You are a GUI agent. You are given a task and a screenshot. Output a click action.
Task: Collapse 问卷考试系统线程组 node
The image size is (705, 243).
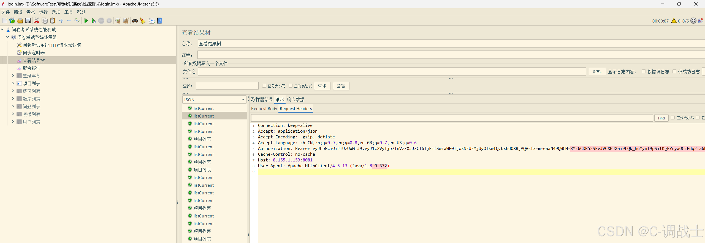point(8,37)
